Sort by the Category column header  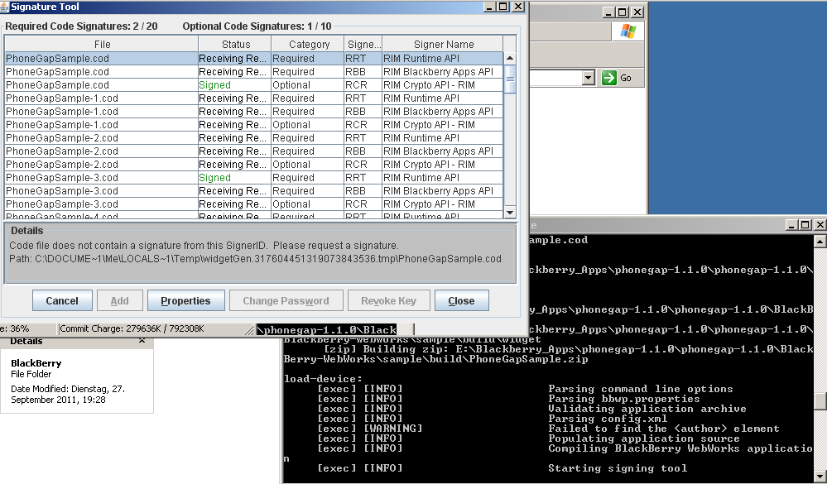[x=308, y=45]
